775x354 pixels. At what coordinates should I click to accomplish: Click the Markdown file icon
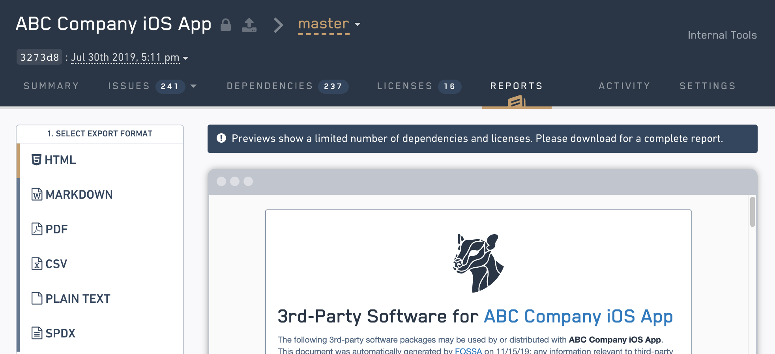coord(37,194)
